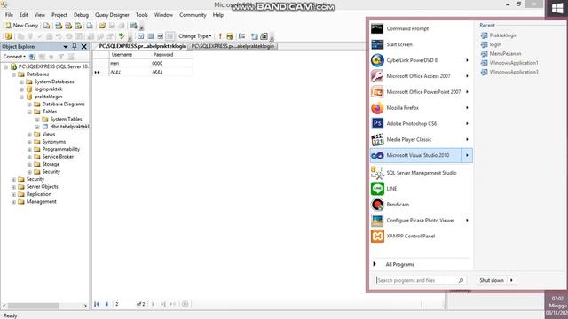Launch Adobe Photoshop CS6
The width and height of the screenshot is (568, 319).
(420, 123)
